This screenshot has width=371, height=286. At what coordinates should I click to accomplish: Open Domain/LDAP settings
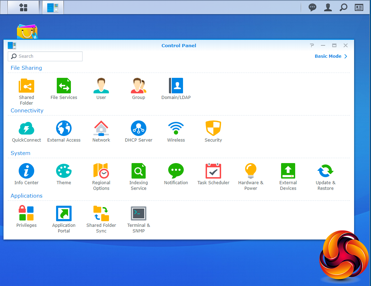point(176,86)
